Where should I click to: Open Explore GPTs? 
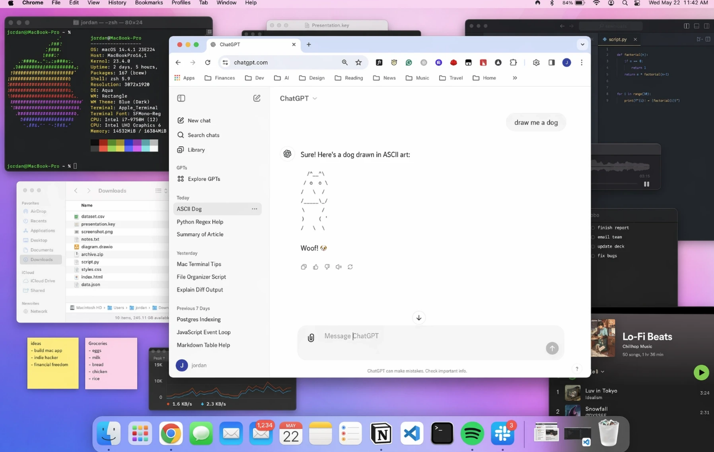pos(216,179)
